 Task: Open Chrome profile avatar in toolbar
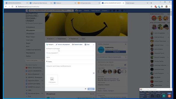tap(166, 7)
